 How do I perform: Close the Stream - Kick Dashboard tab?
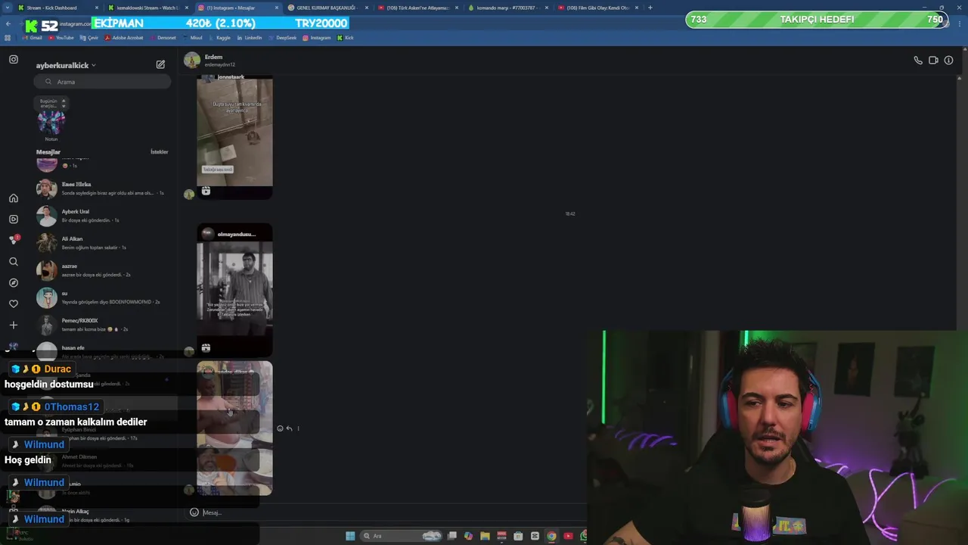coord(96,8)
